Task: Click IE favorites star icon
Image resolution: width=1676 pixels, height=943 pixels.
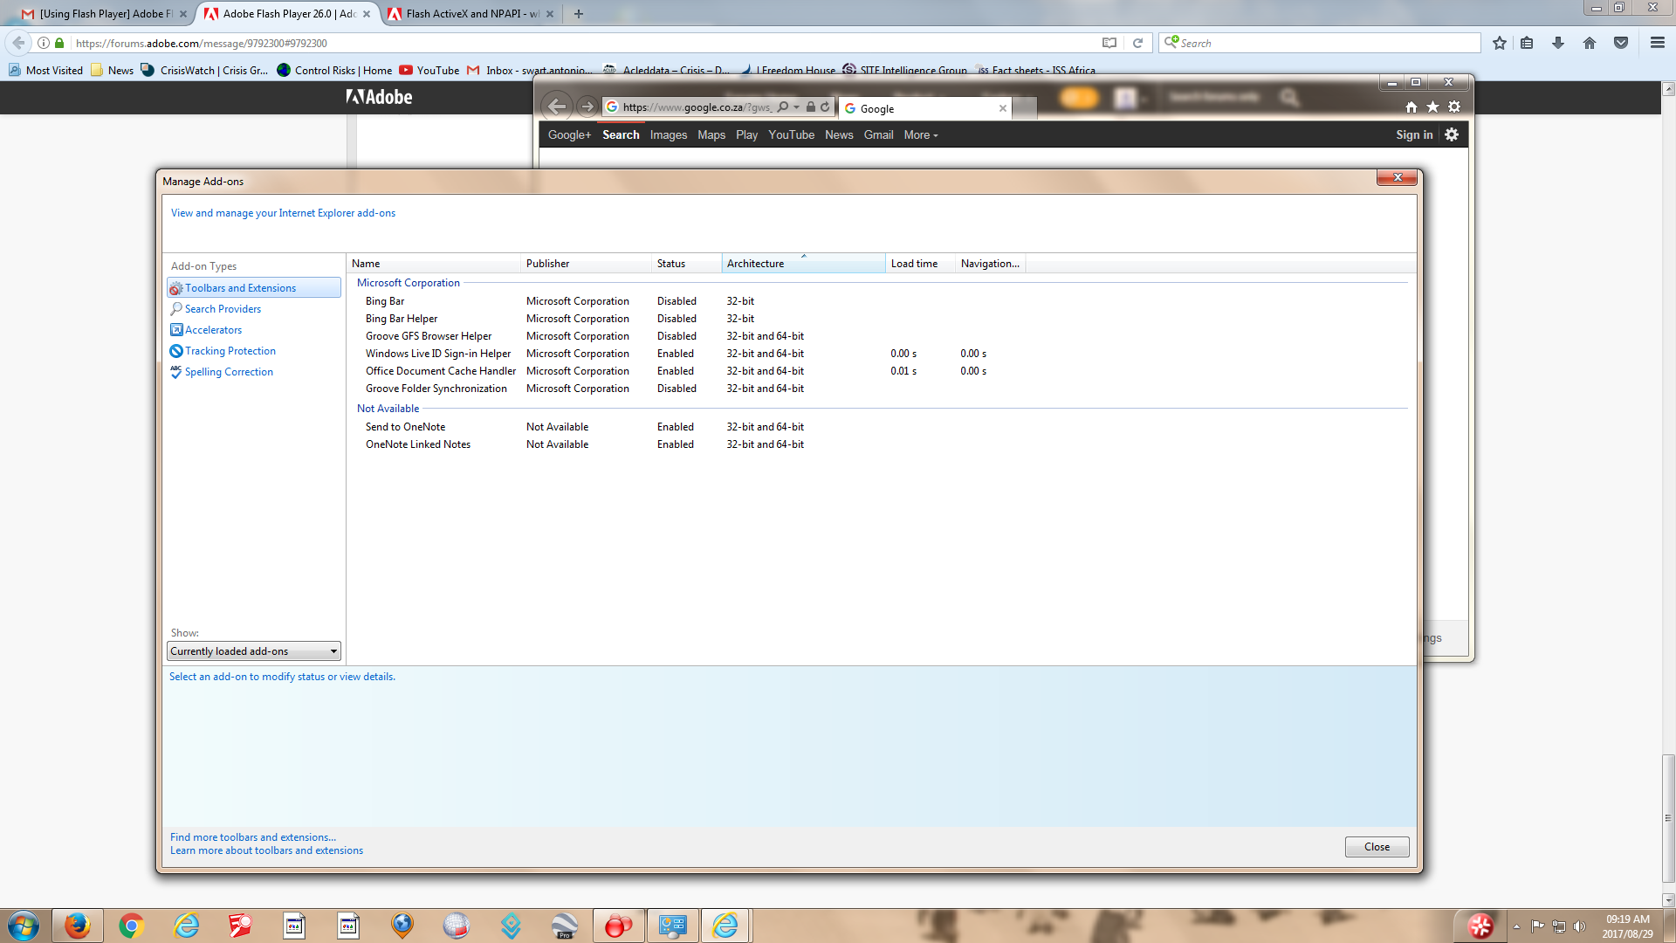Action: (1432, 107)
